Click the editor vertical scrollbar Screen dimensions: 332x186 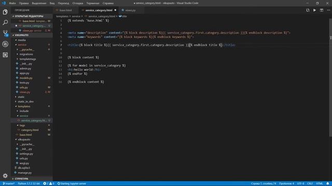(330, 78)
